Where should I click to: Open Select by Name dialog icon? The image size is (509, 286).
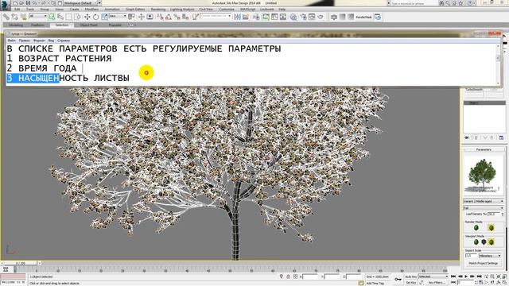(x=60, y=17)
